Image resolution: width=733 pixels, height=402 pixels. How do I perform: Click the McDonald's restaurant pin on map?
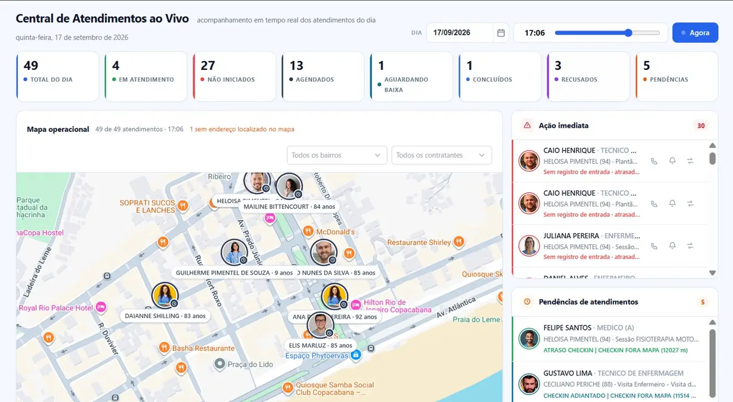308,231
